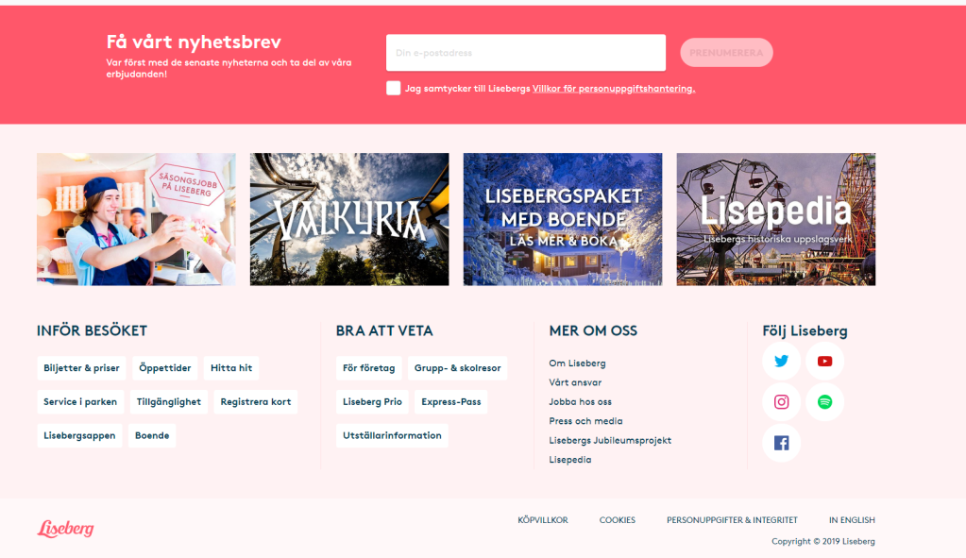Open Villkor för personuppgiftshantering link
Viewport: 966px width, 558px height.
613,88
